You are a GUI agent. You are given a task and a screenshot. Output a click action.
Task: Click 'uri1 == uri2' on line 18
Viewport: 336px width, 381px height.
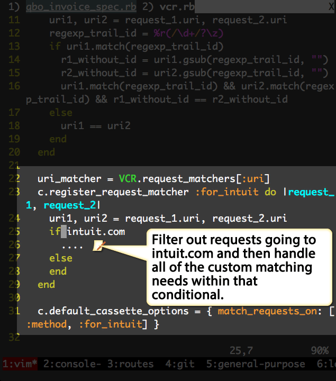[96, 126]
